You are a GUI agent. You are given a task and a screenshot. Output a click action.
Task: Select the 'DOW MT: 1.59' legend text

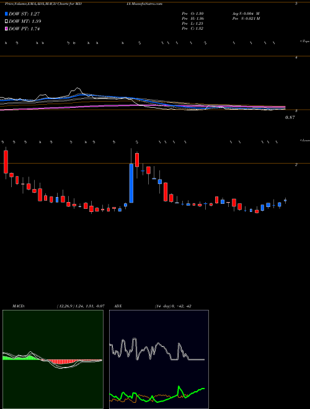[25, 22]
